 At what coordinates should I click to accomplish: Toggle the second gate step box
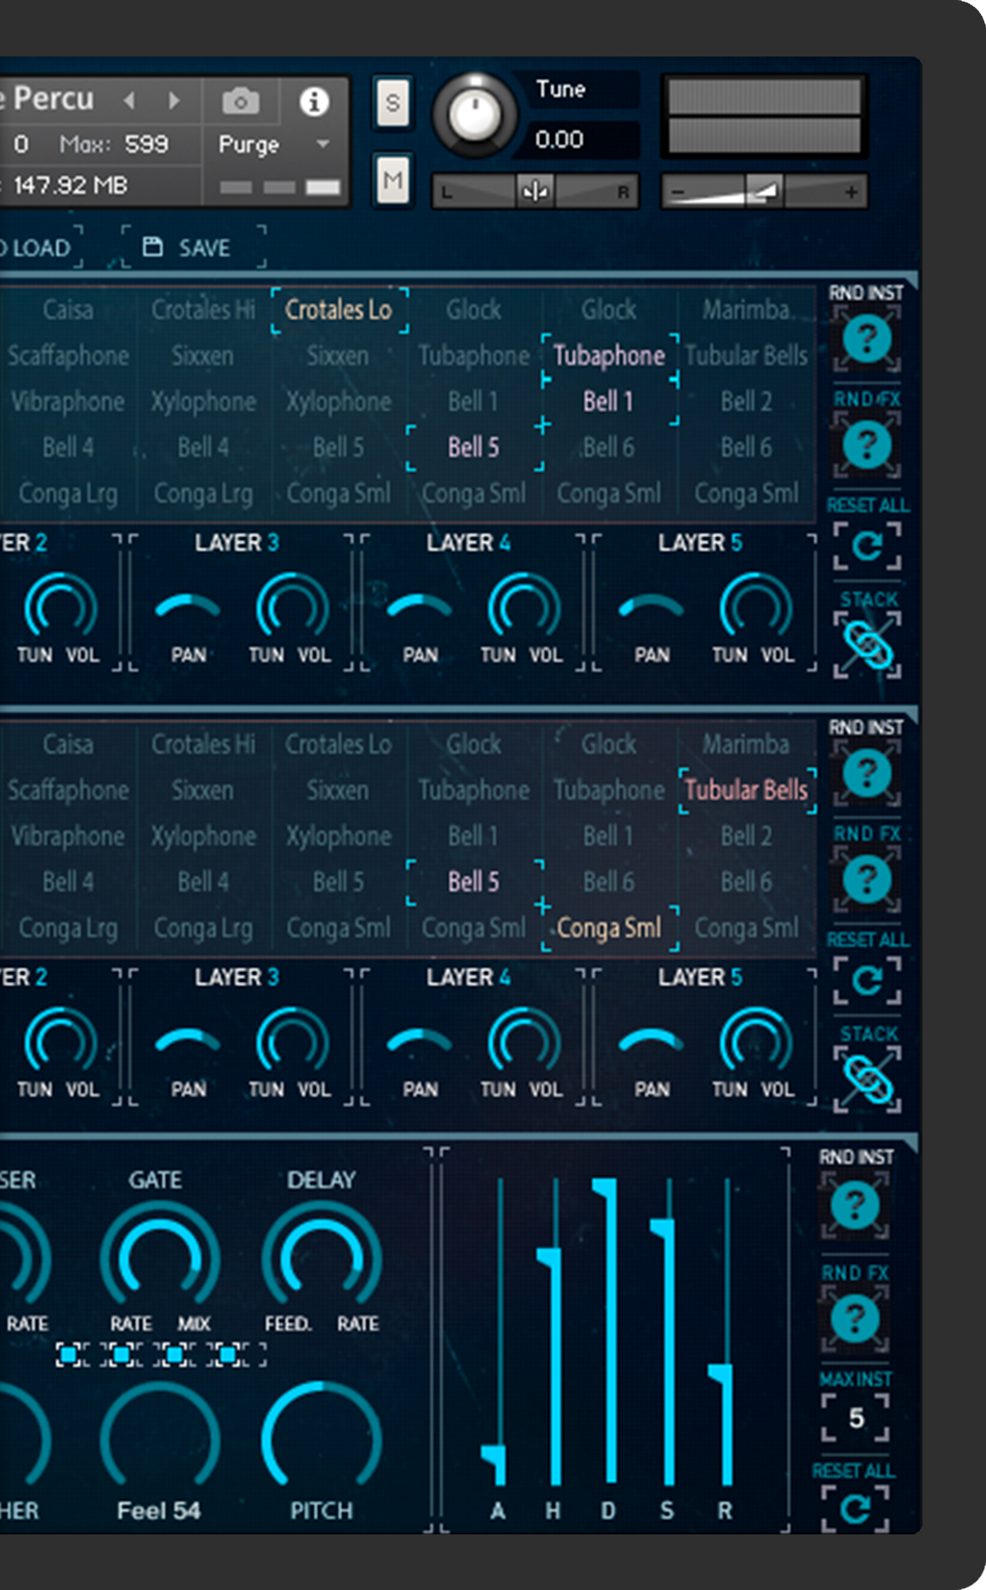122,1355
